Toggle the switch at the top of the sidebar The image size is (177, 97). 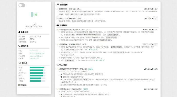pos(22,5)
